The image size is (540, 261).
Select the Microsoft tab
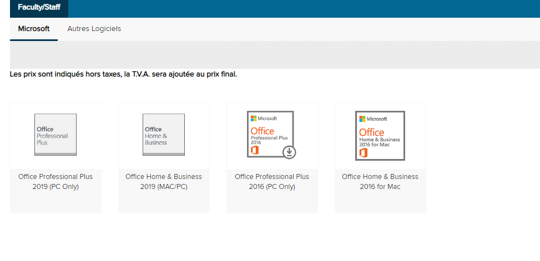coord(34,29)
